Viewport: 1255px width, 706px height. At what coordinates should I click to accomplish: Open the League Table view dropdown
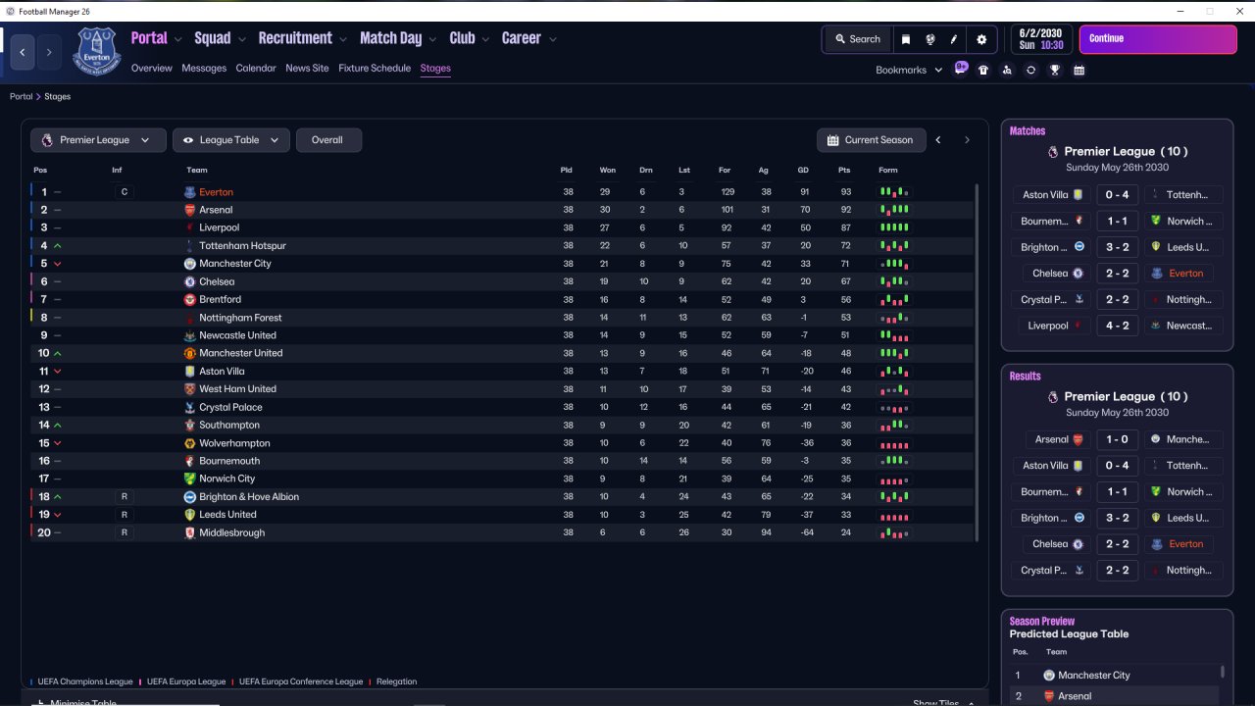pos(231,140)
